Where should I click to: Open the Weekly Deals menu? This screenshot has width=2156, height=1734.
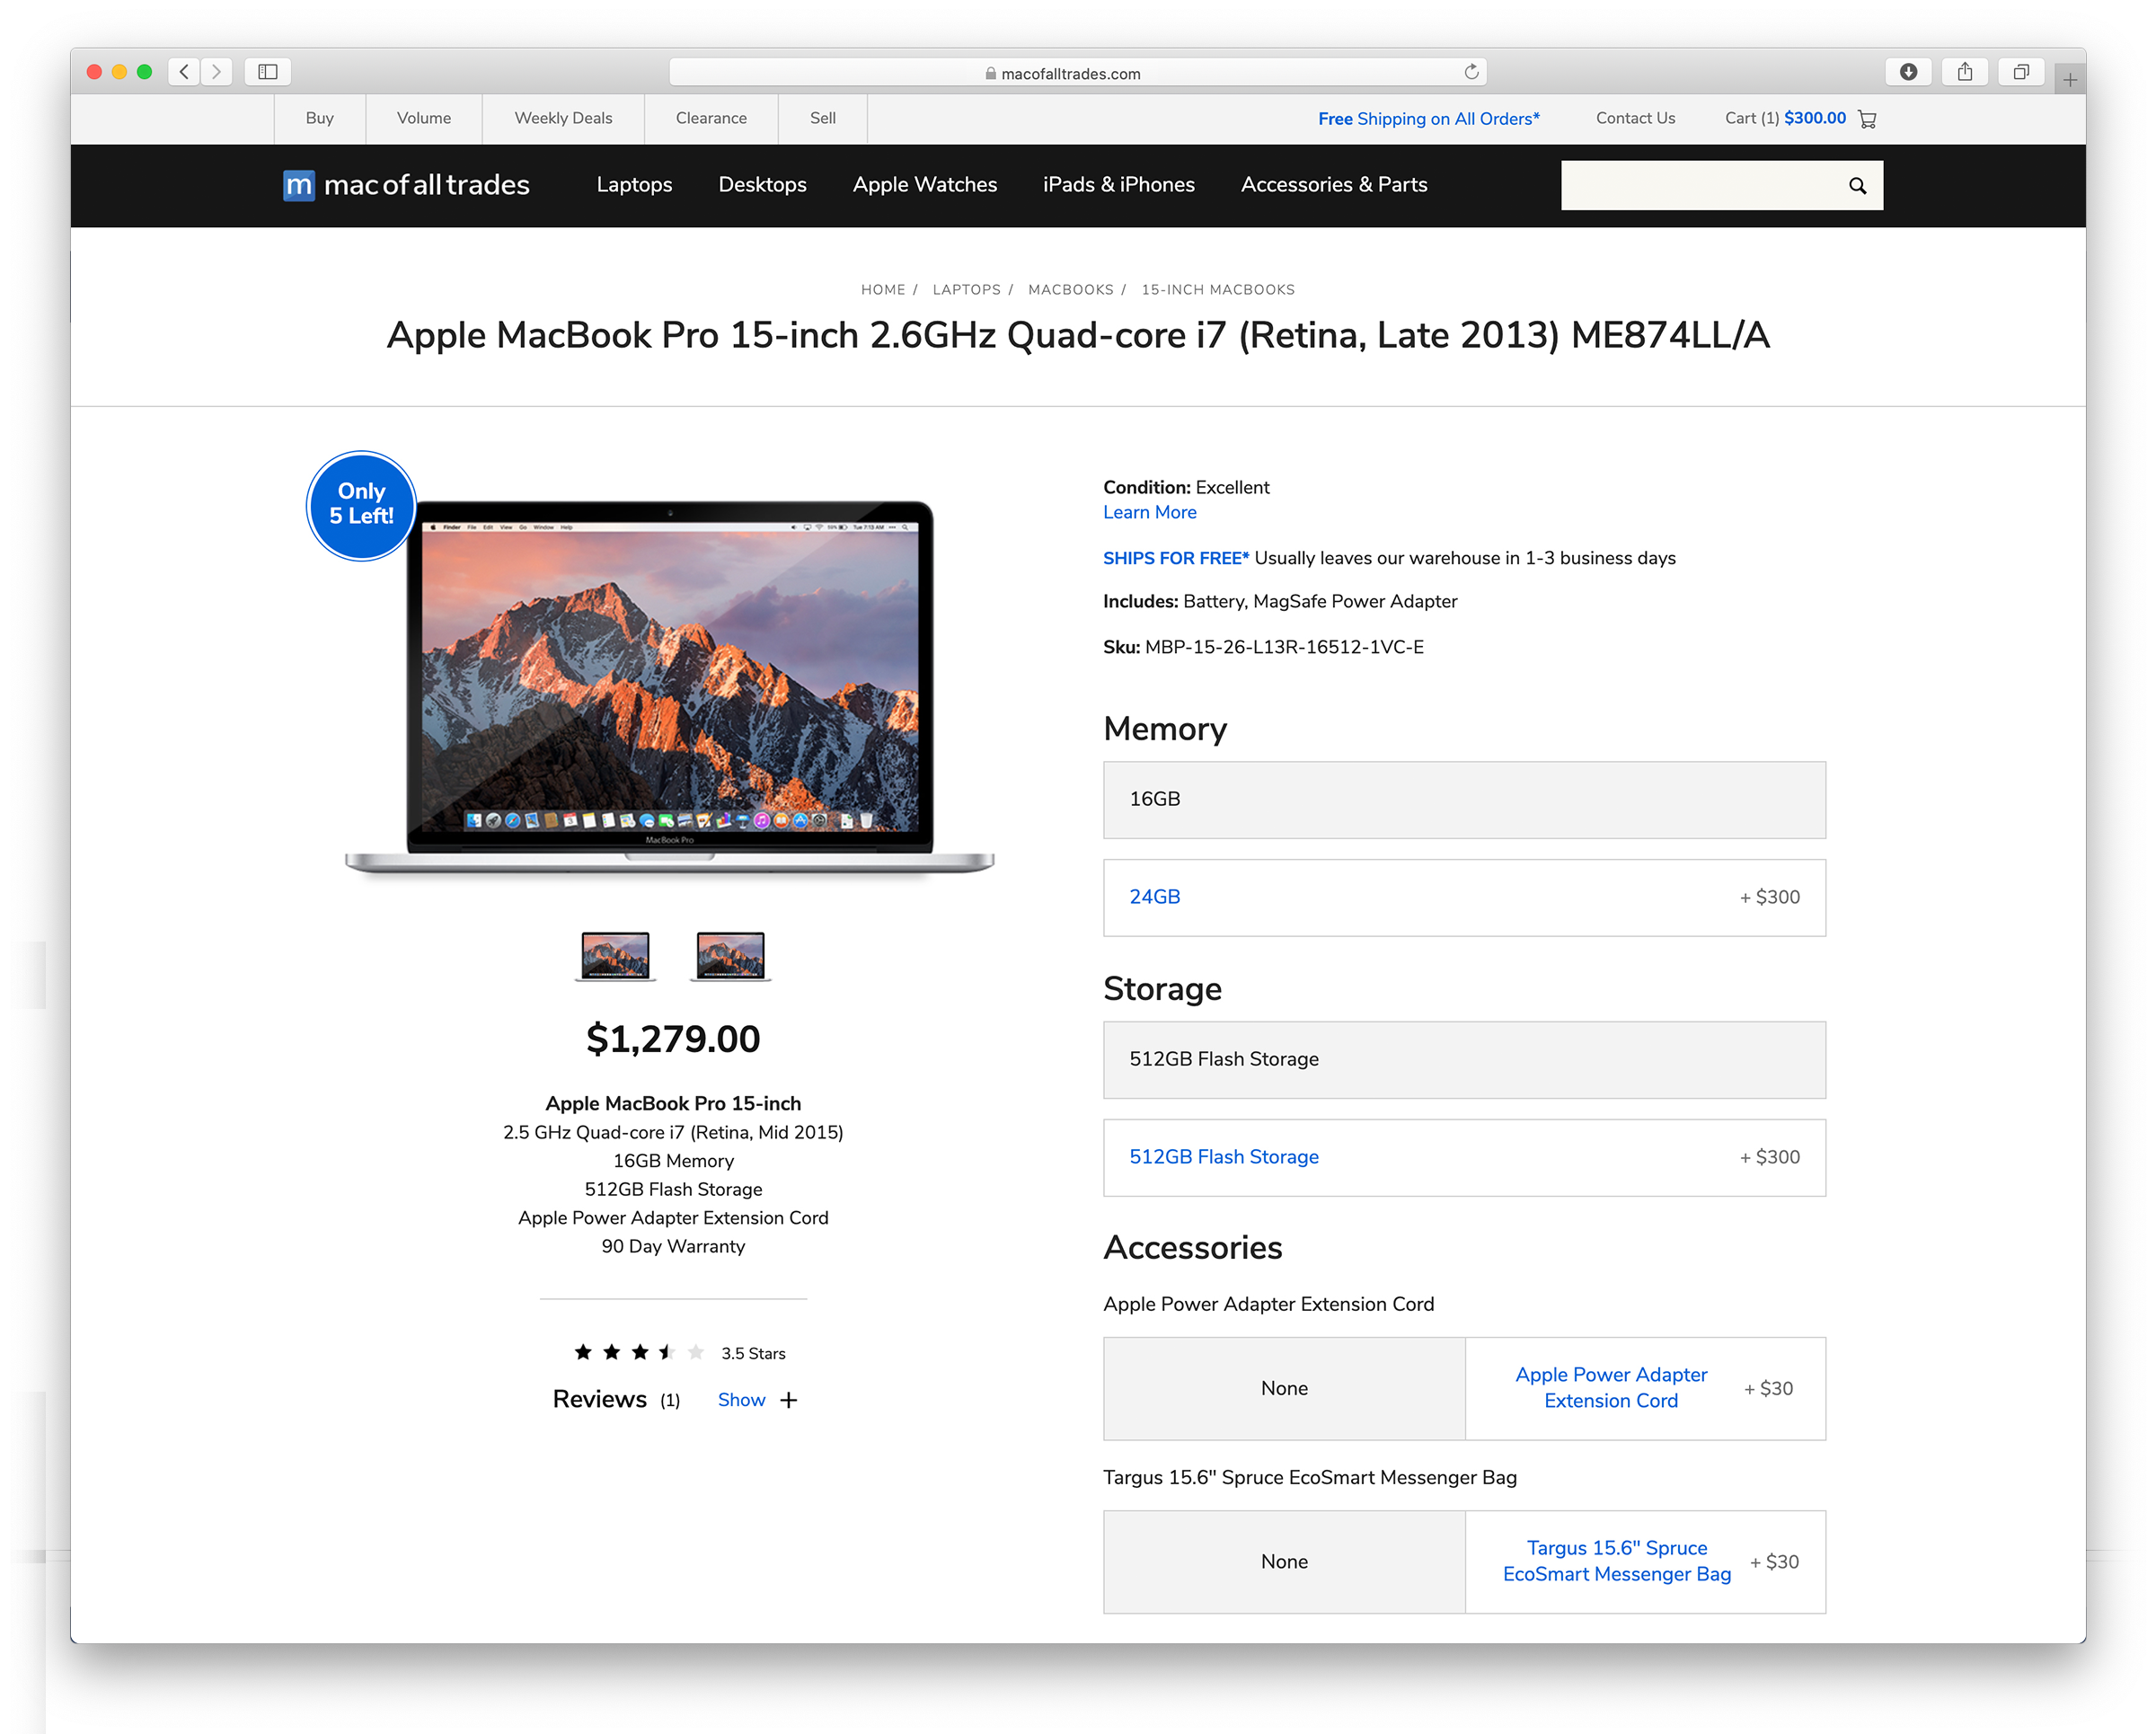[563, 118]
